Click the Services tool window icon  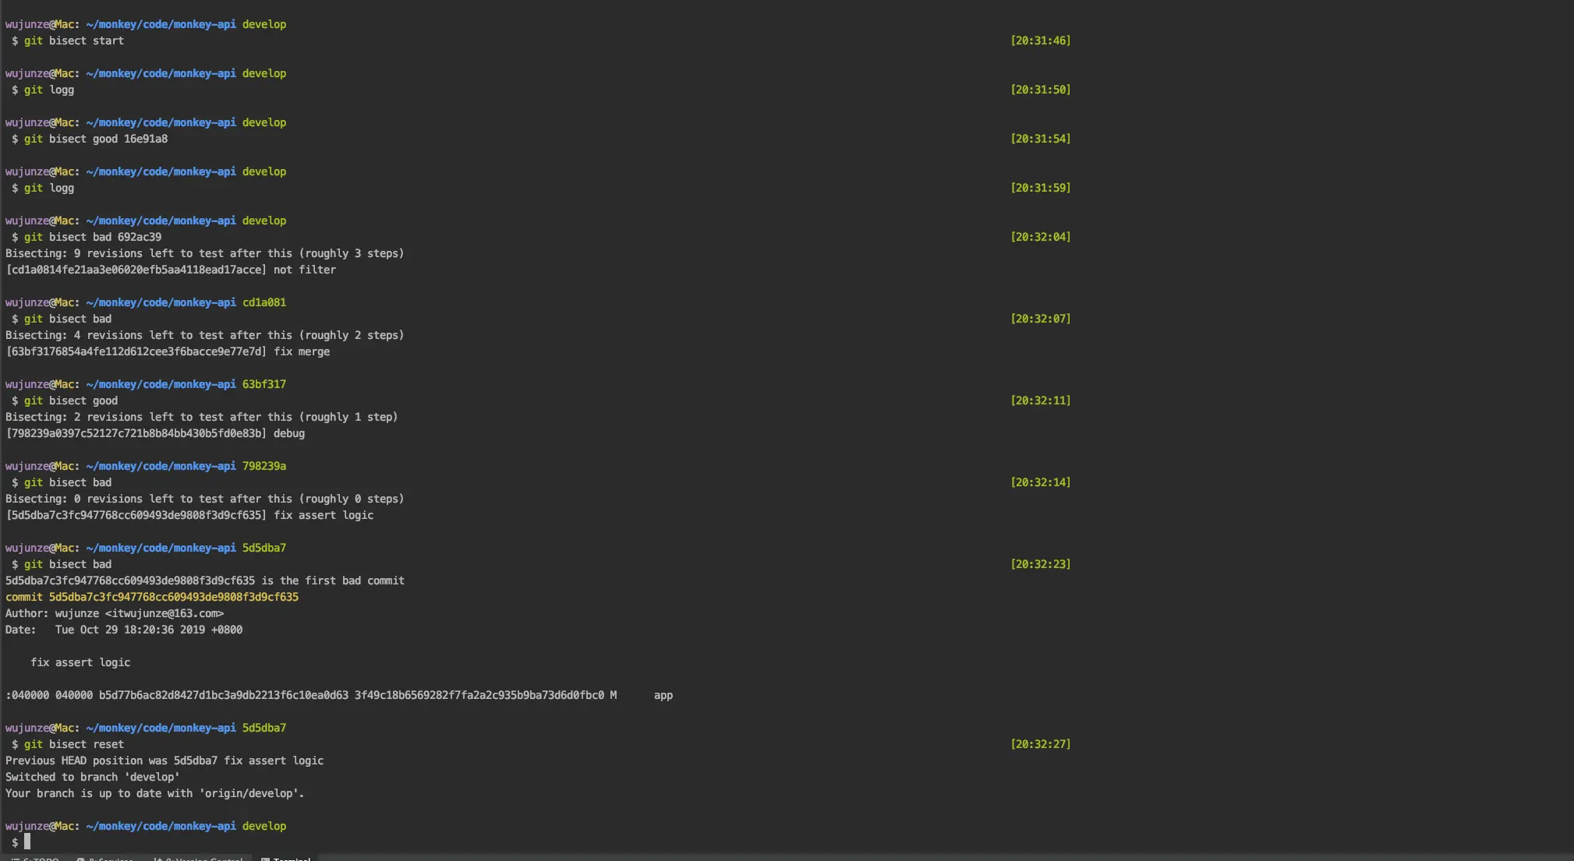(80, 859)
